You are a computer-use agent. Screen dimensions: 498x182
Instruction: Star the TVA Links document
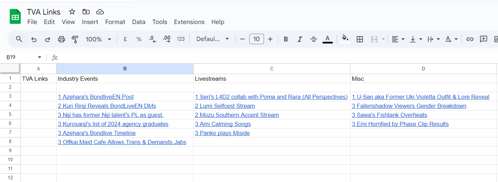click(x=72, y=12)
